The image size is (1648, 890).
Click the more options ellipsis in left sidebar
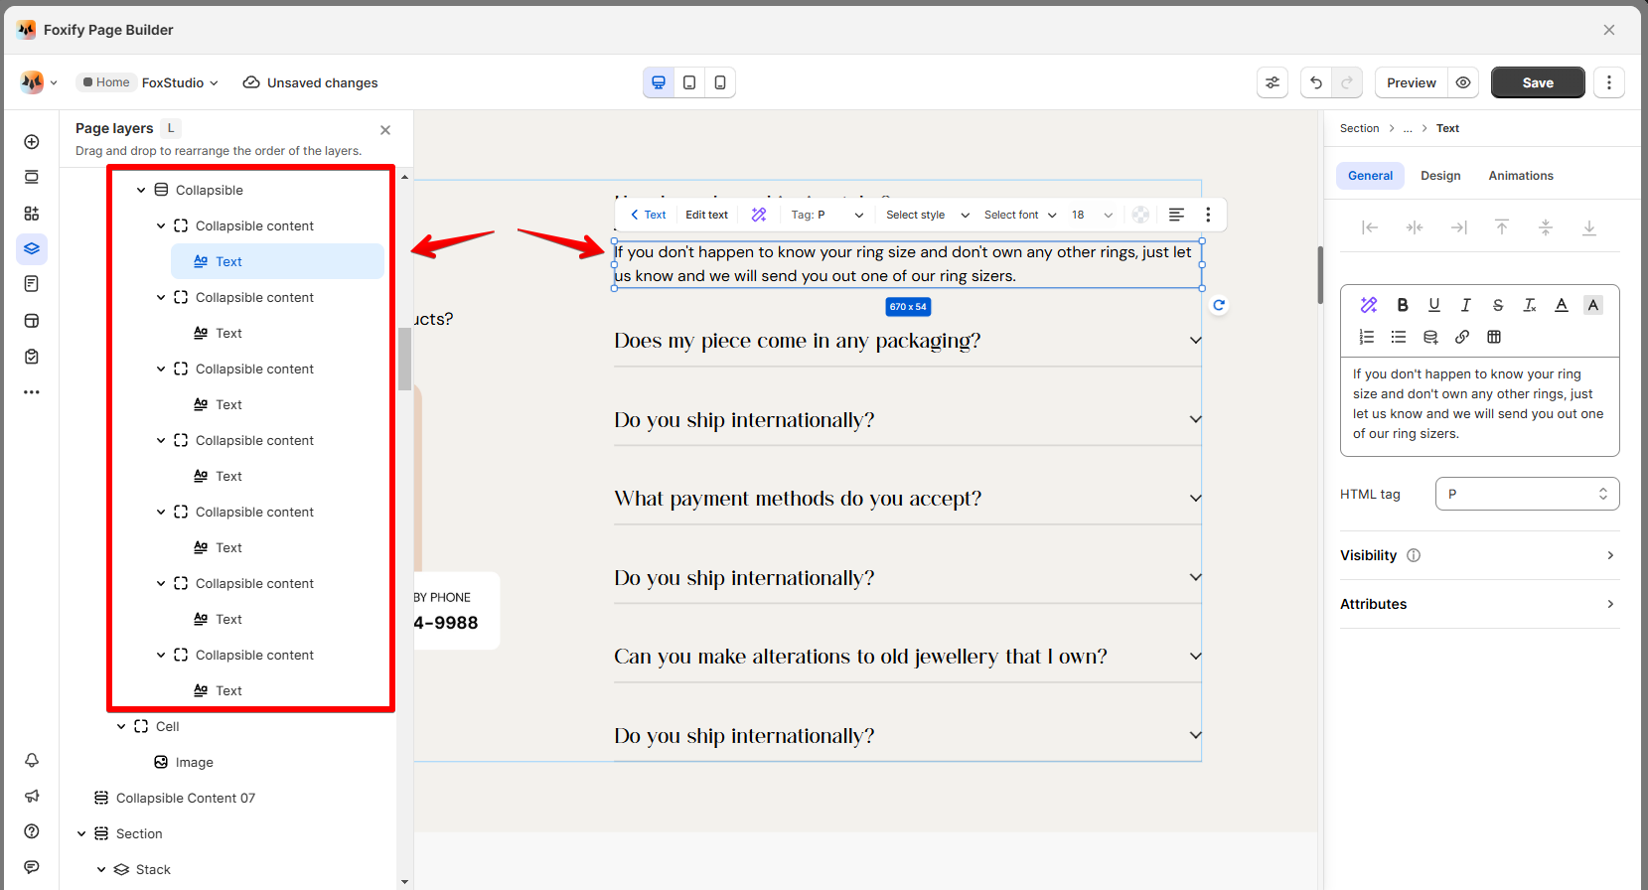coord(32,392)
